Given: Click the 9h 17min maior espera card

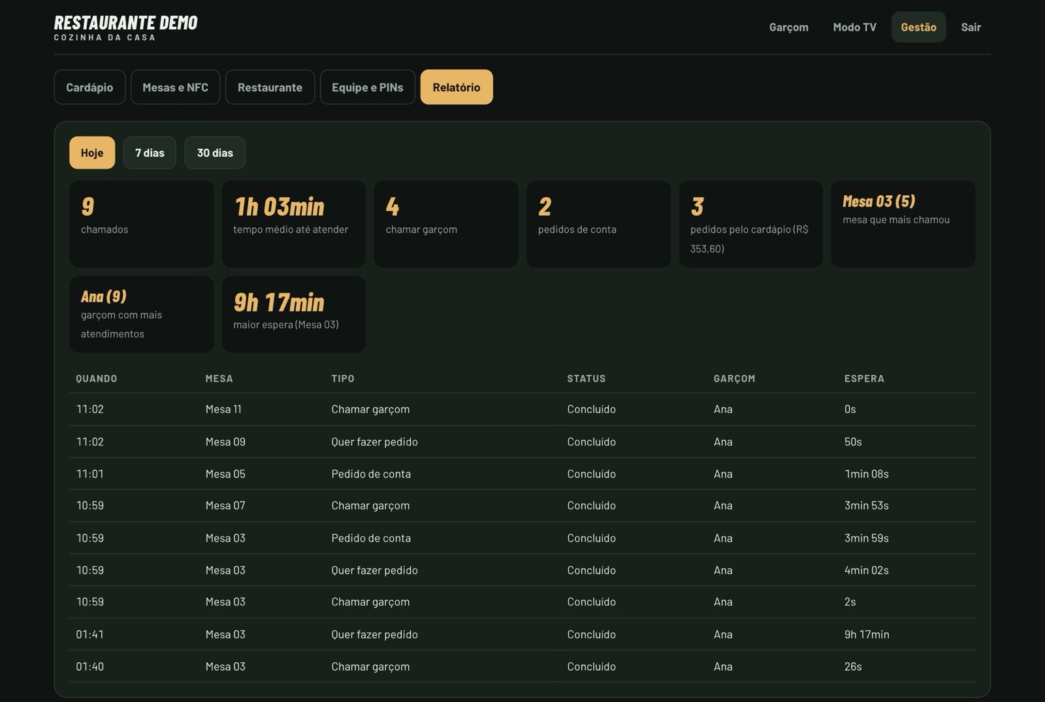Looking at the screenshot, I should pos(293,314).
